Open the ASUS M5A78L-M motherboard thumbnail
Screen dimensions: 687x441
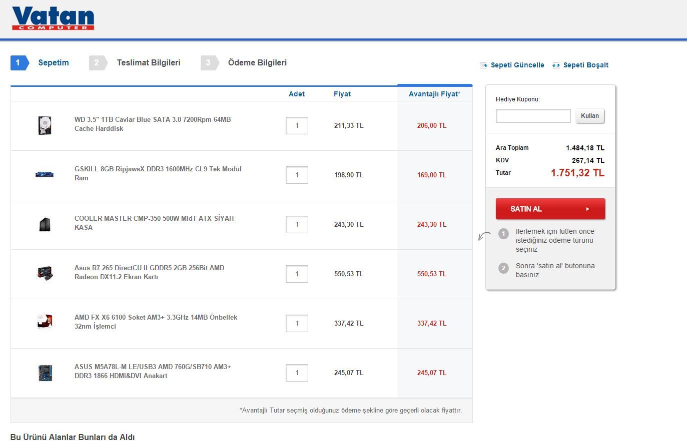(x=45, y=373)
